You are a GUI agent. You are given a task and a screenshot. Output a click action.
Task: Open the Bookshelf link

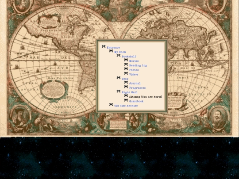click(129, 57)
